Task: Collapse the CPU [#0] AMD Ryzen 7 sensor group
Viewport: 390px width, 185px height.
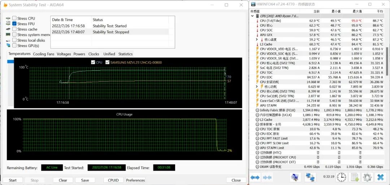Action: [x=252, y=16]
